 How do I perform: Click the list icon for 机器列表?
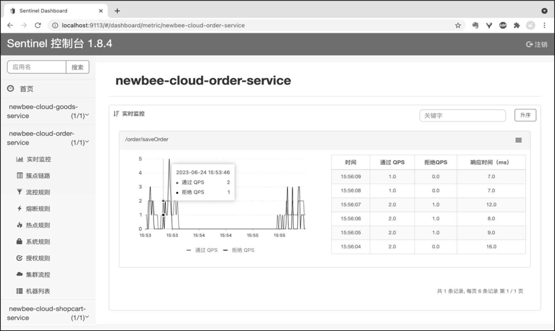tap(20, 291)
